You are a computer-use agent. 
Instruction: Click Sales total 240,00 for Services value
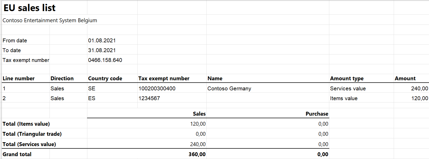[x=198, y=144]
